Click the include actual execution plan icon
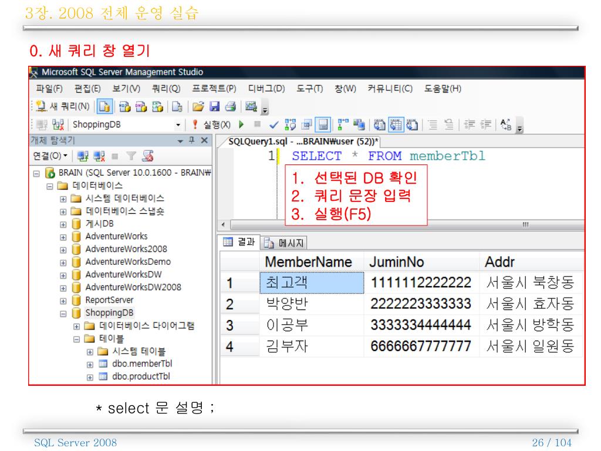 [x=343, y=124]
